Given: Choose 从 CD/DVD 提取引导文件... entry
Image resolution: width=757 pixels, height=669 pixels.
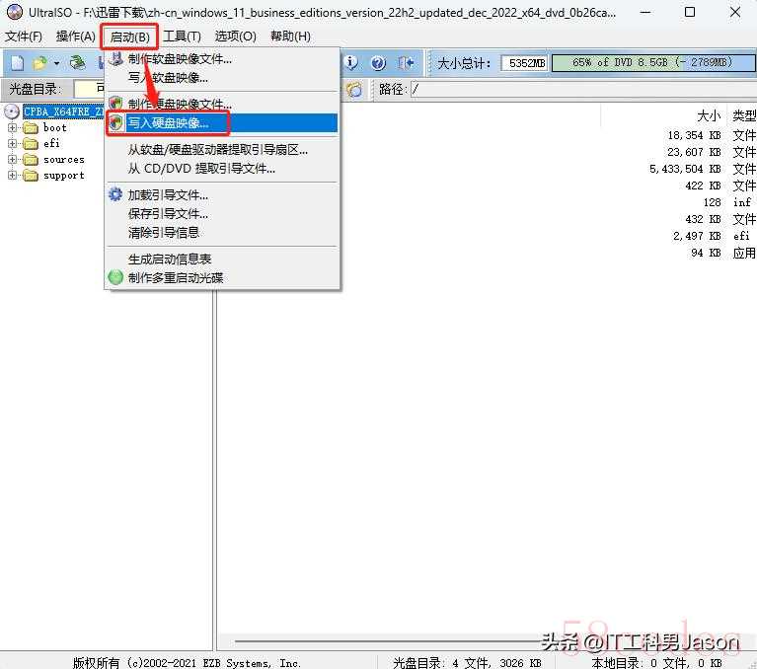Looking at the screenshot, I should coord(222,169).
